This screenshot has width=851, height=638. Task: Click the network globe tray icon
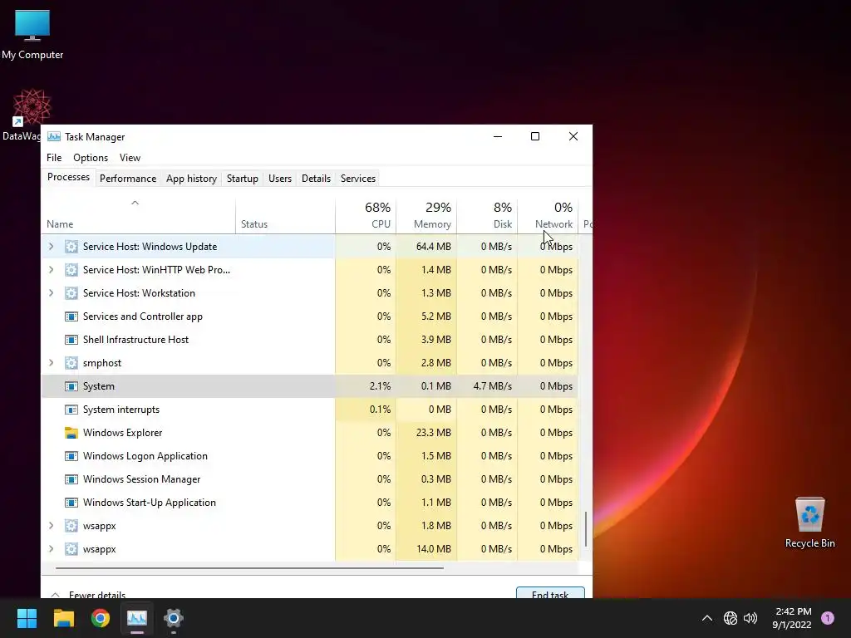click(730, 618)
